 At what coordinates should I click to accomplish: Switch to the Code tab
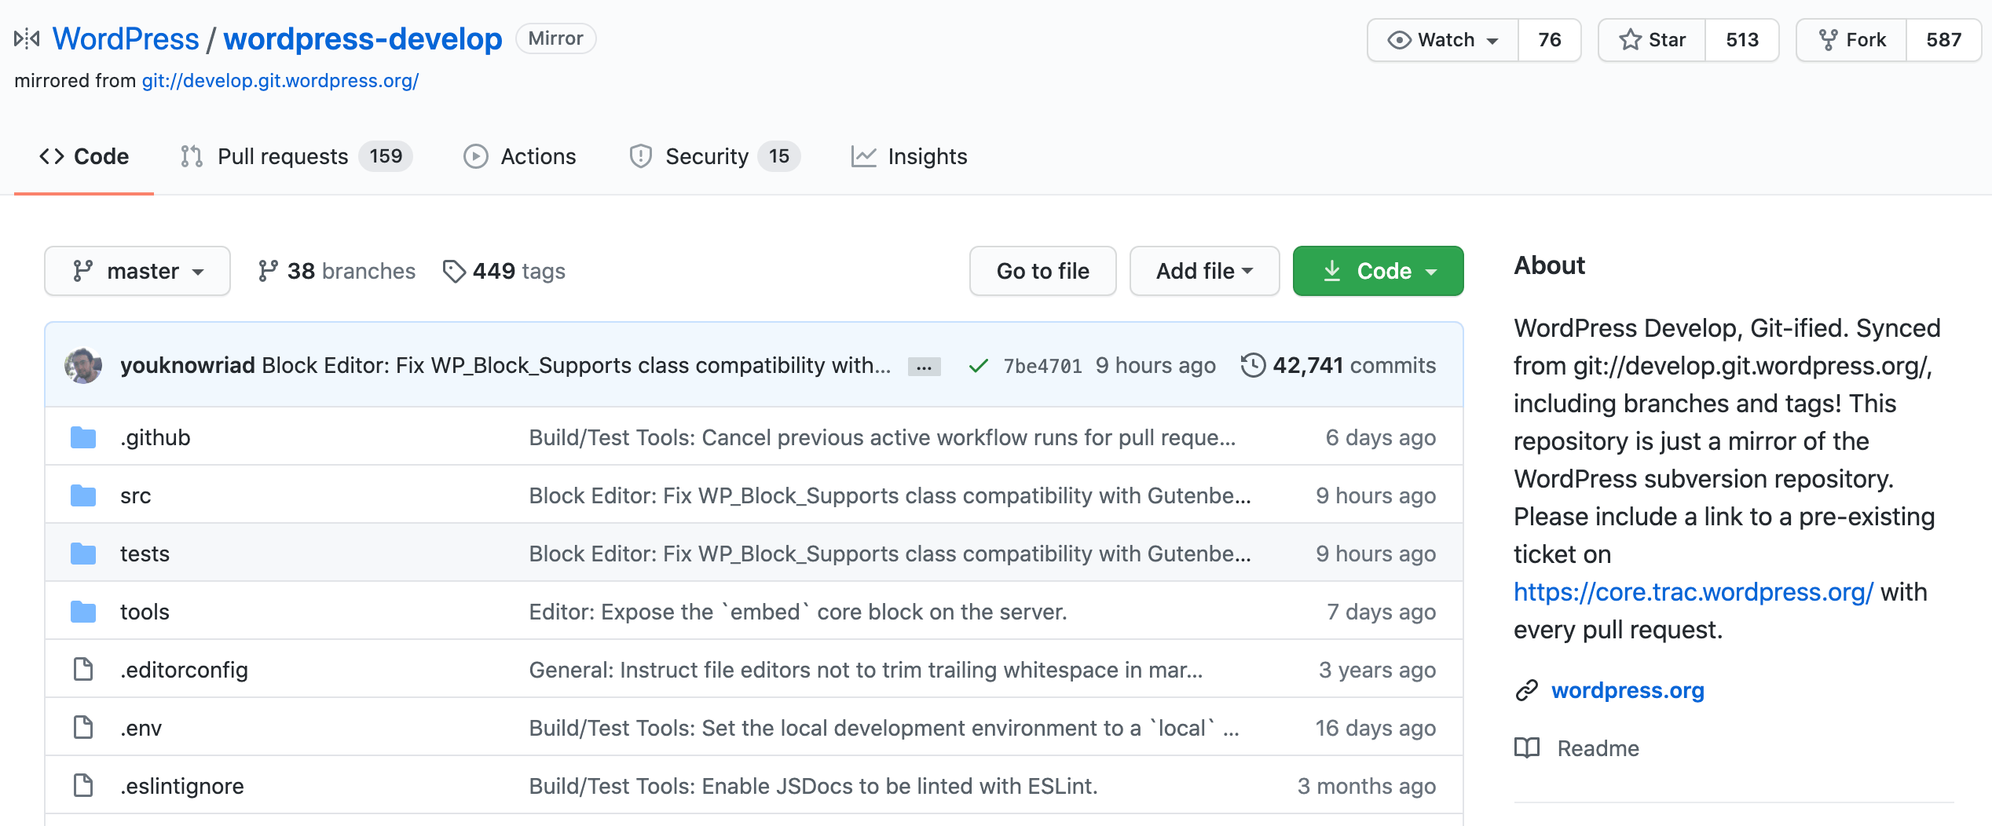coord(84,156)
